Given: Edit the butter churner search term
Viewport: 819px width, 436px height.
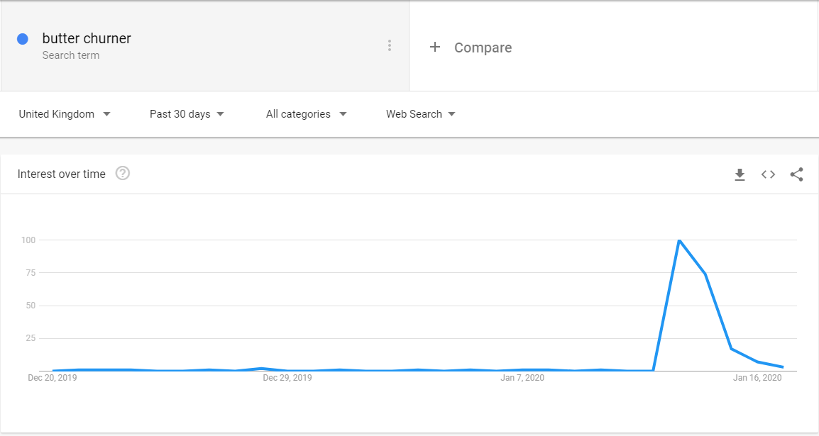Looking at the screenshot, I should tap(87, 38).
